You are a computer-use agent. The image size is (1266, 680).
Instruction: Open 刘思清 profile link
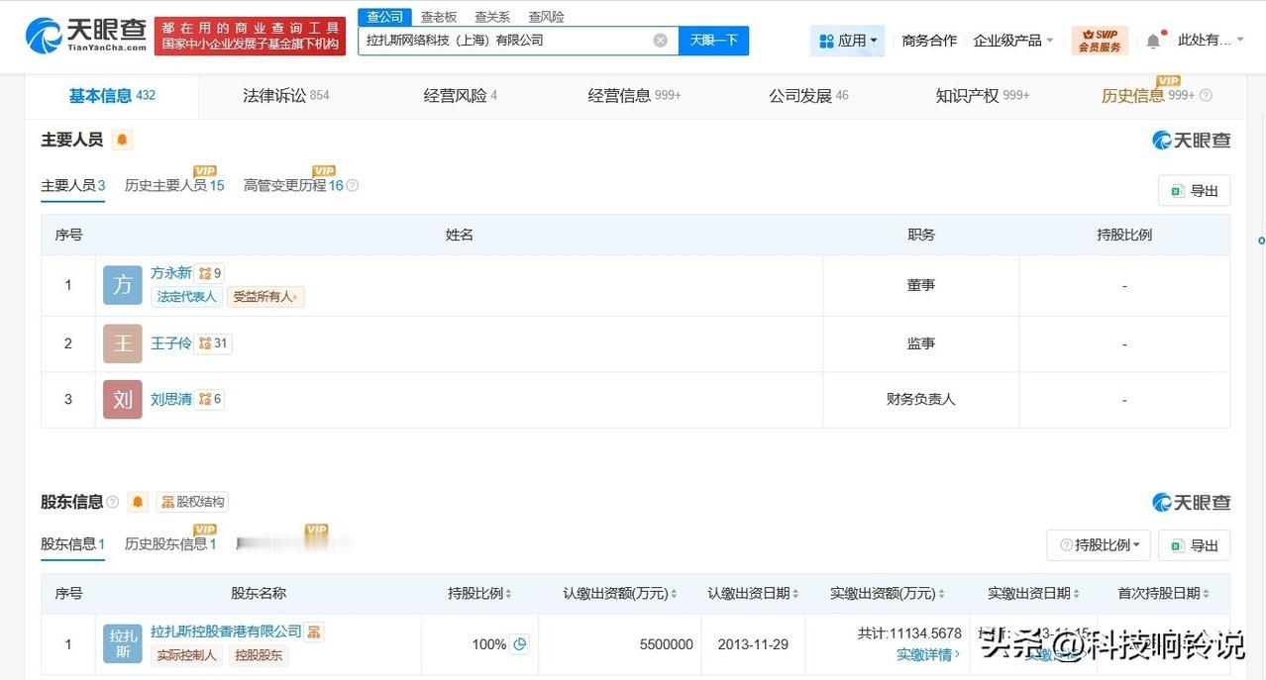[171, 399]
